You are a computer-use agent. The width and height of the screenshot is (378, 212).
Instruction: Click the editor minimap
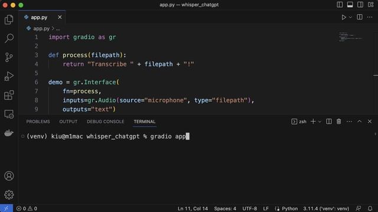pyautogui.click(x=351, y=37)
